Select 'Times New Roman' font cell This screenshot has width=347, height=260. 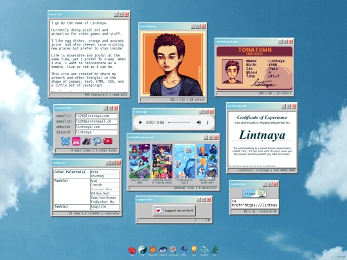point(105,198)
